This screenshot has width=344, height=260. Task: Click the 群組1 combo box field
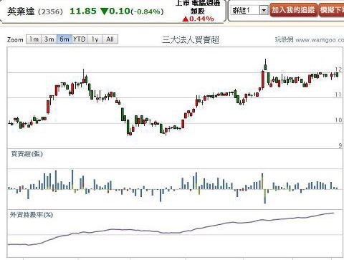coord(249,10)
